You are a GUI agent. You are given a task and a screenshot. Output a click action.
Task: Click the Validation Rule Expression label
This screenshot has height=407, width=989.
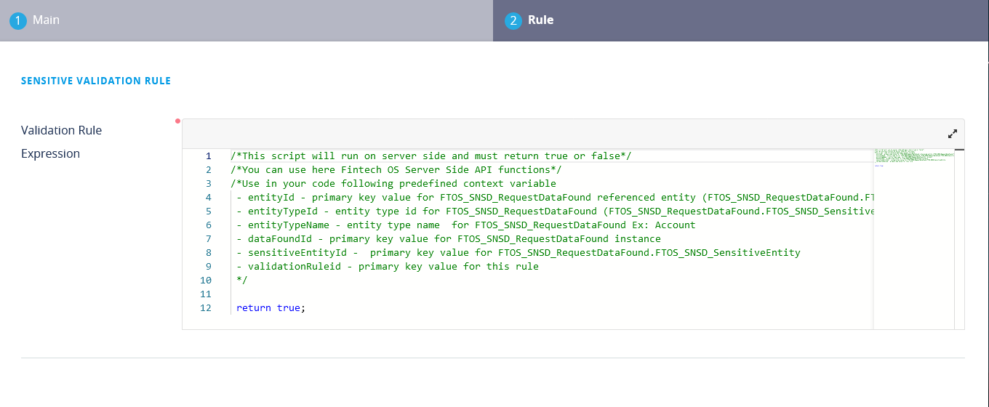61,142
